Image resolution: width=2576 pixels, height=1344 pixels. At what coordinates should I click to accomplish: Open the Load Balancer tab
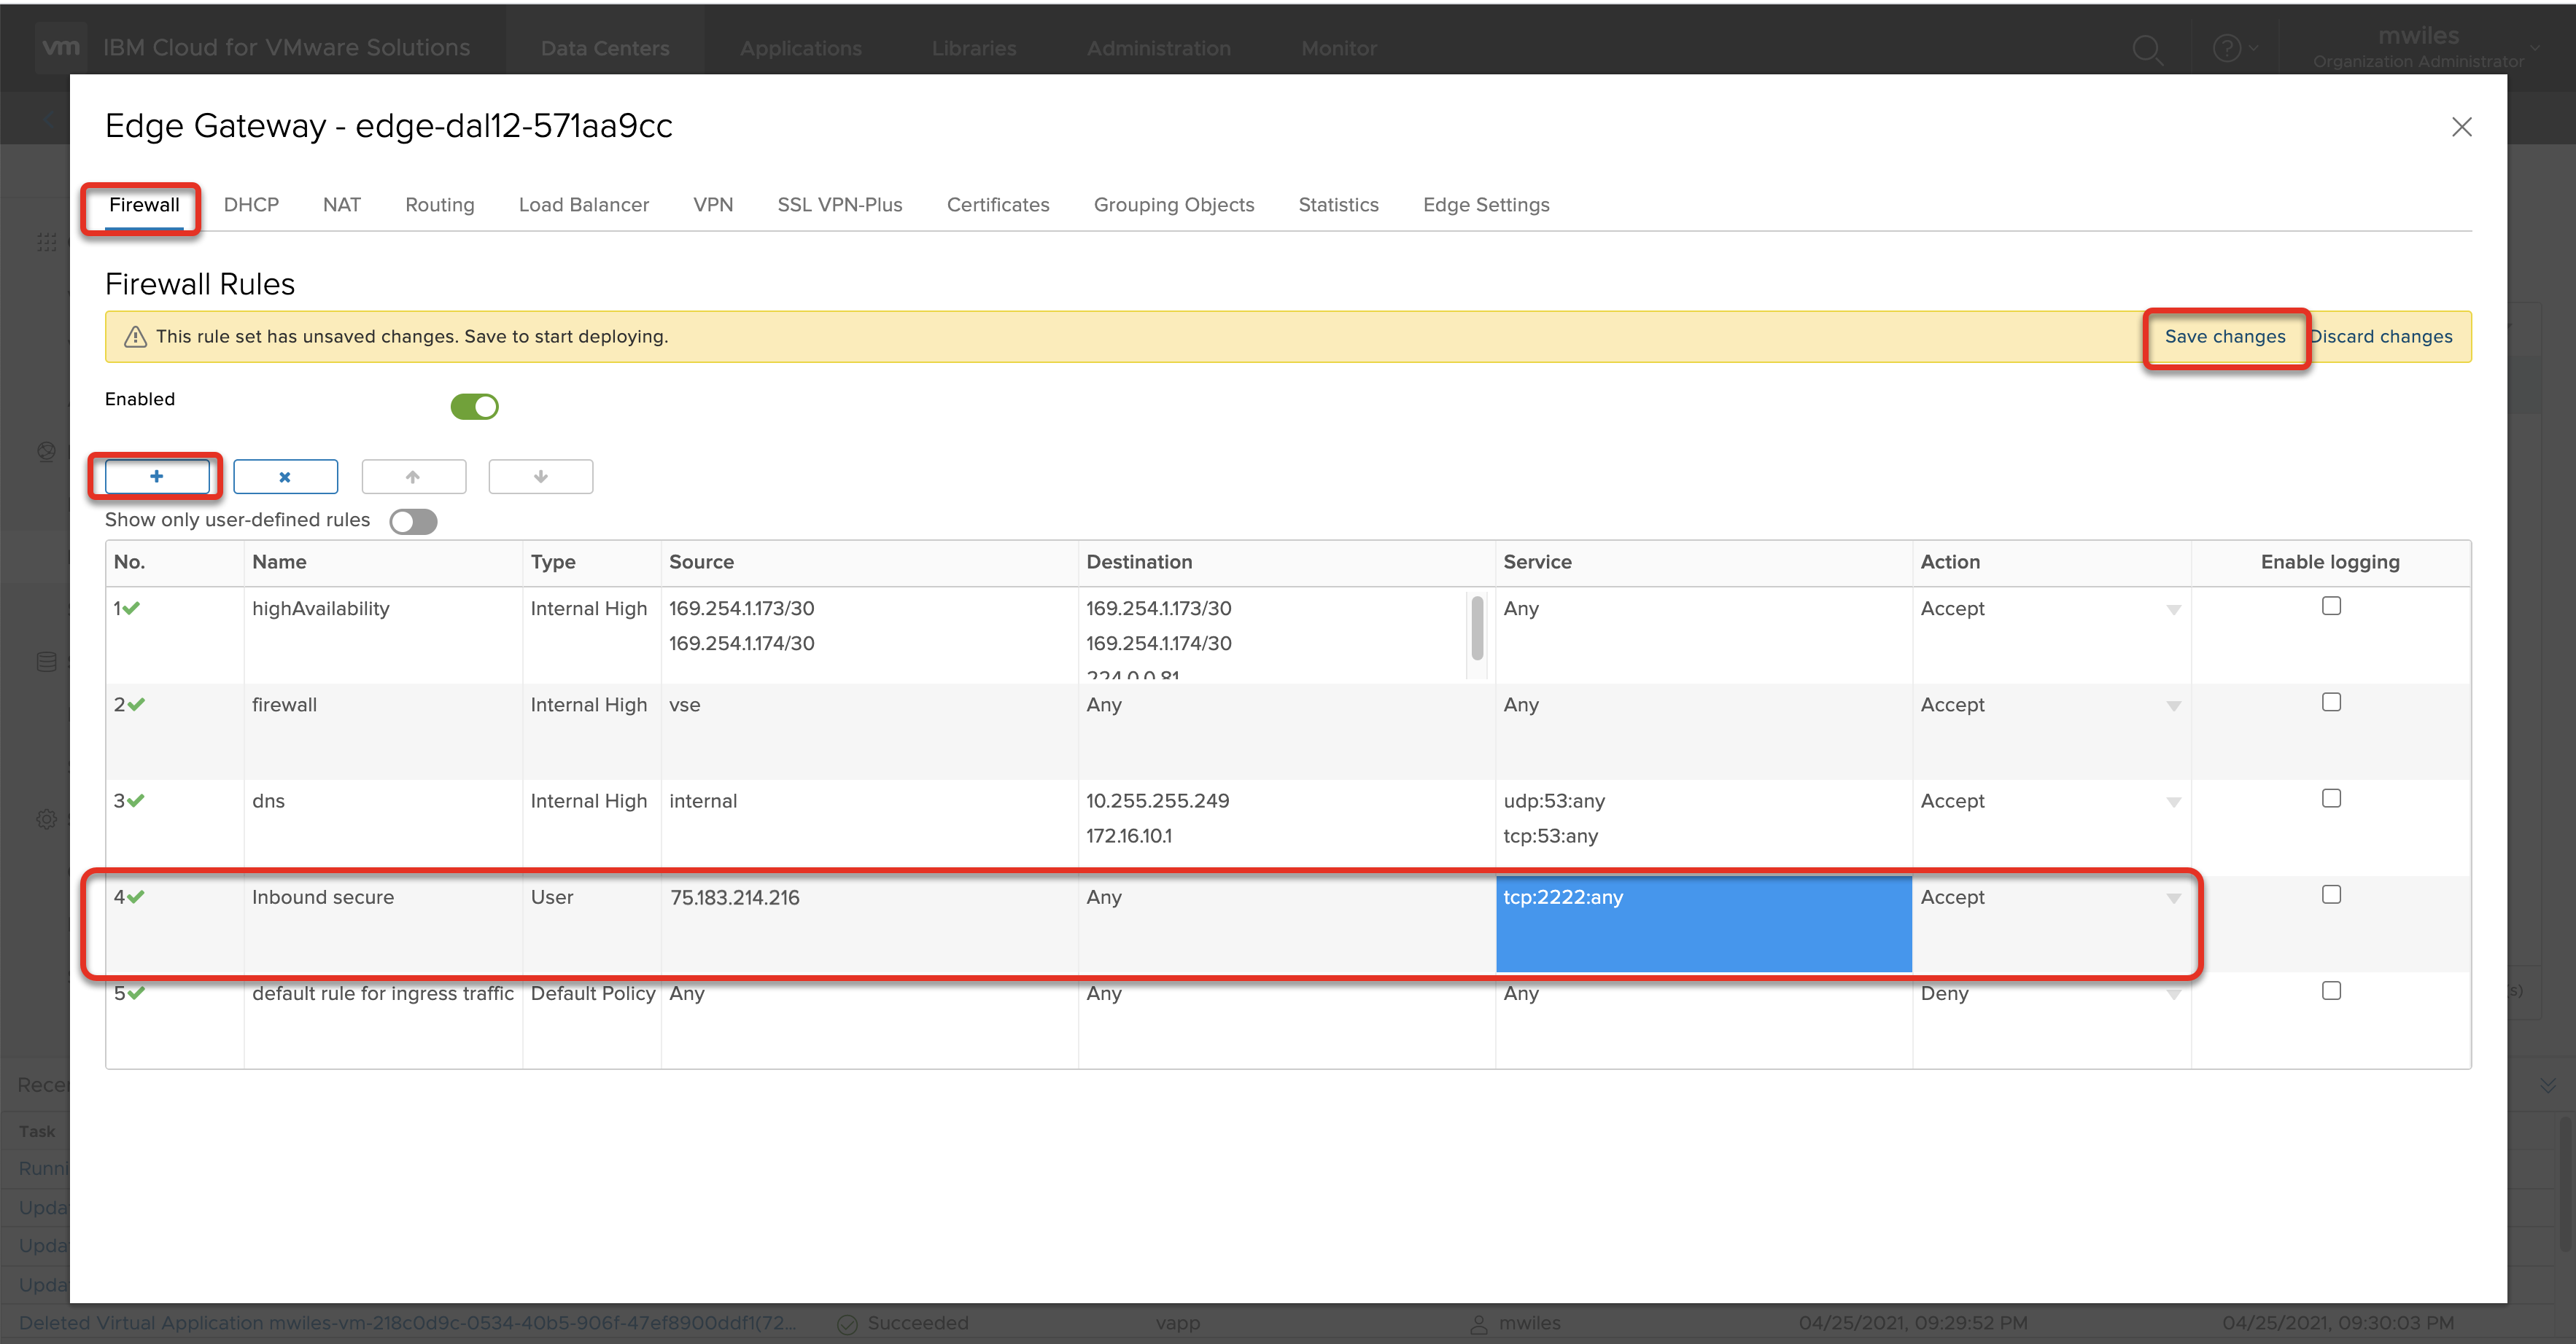pos(583,205)
